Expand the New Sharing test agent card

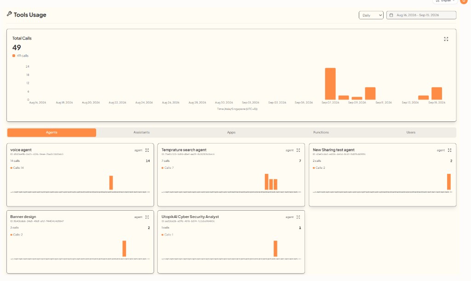[x=450, y=150]
